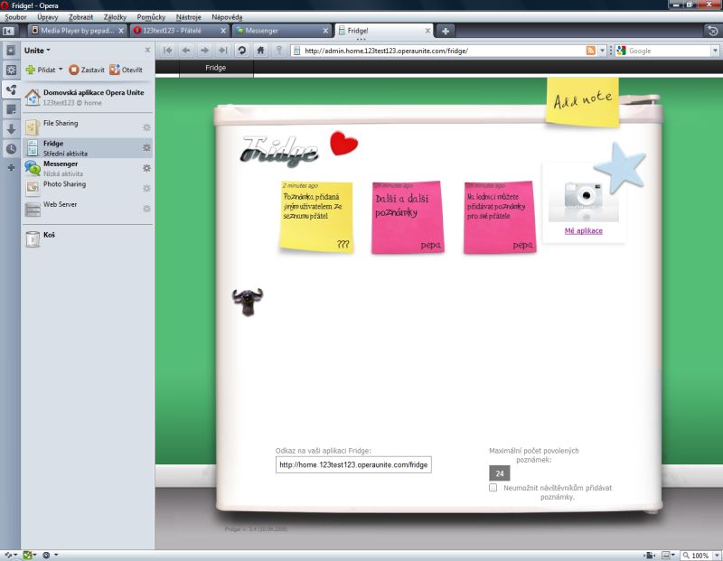
Task: Open the zoom level dropdown at 100%
Action: coord(716,556)
